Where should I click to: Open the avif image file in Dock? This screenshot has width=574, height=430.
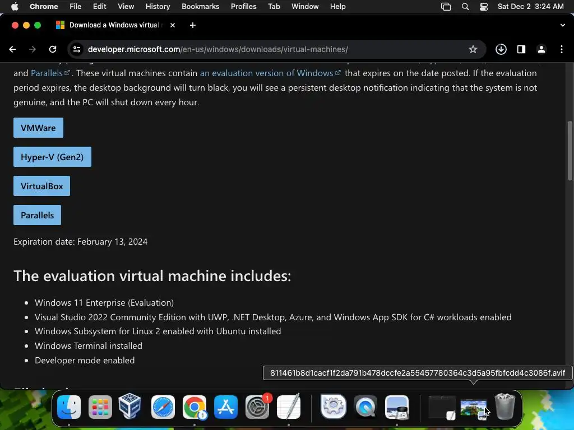pyautogui.click(x=474, y=408)
